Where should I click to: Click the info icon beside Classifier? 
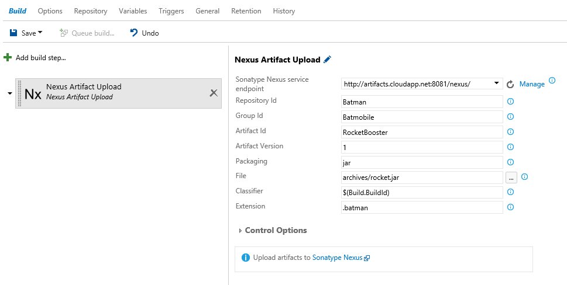pos(510,192)
